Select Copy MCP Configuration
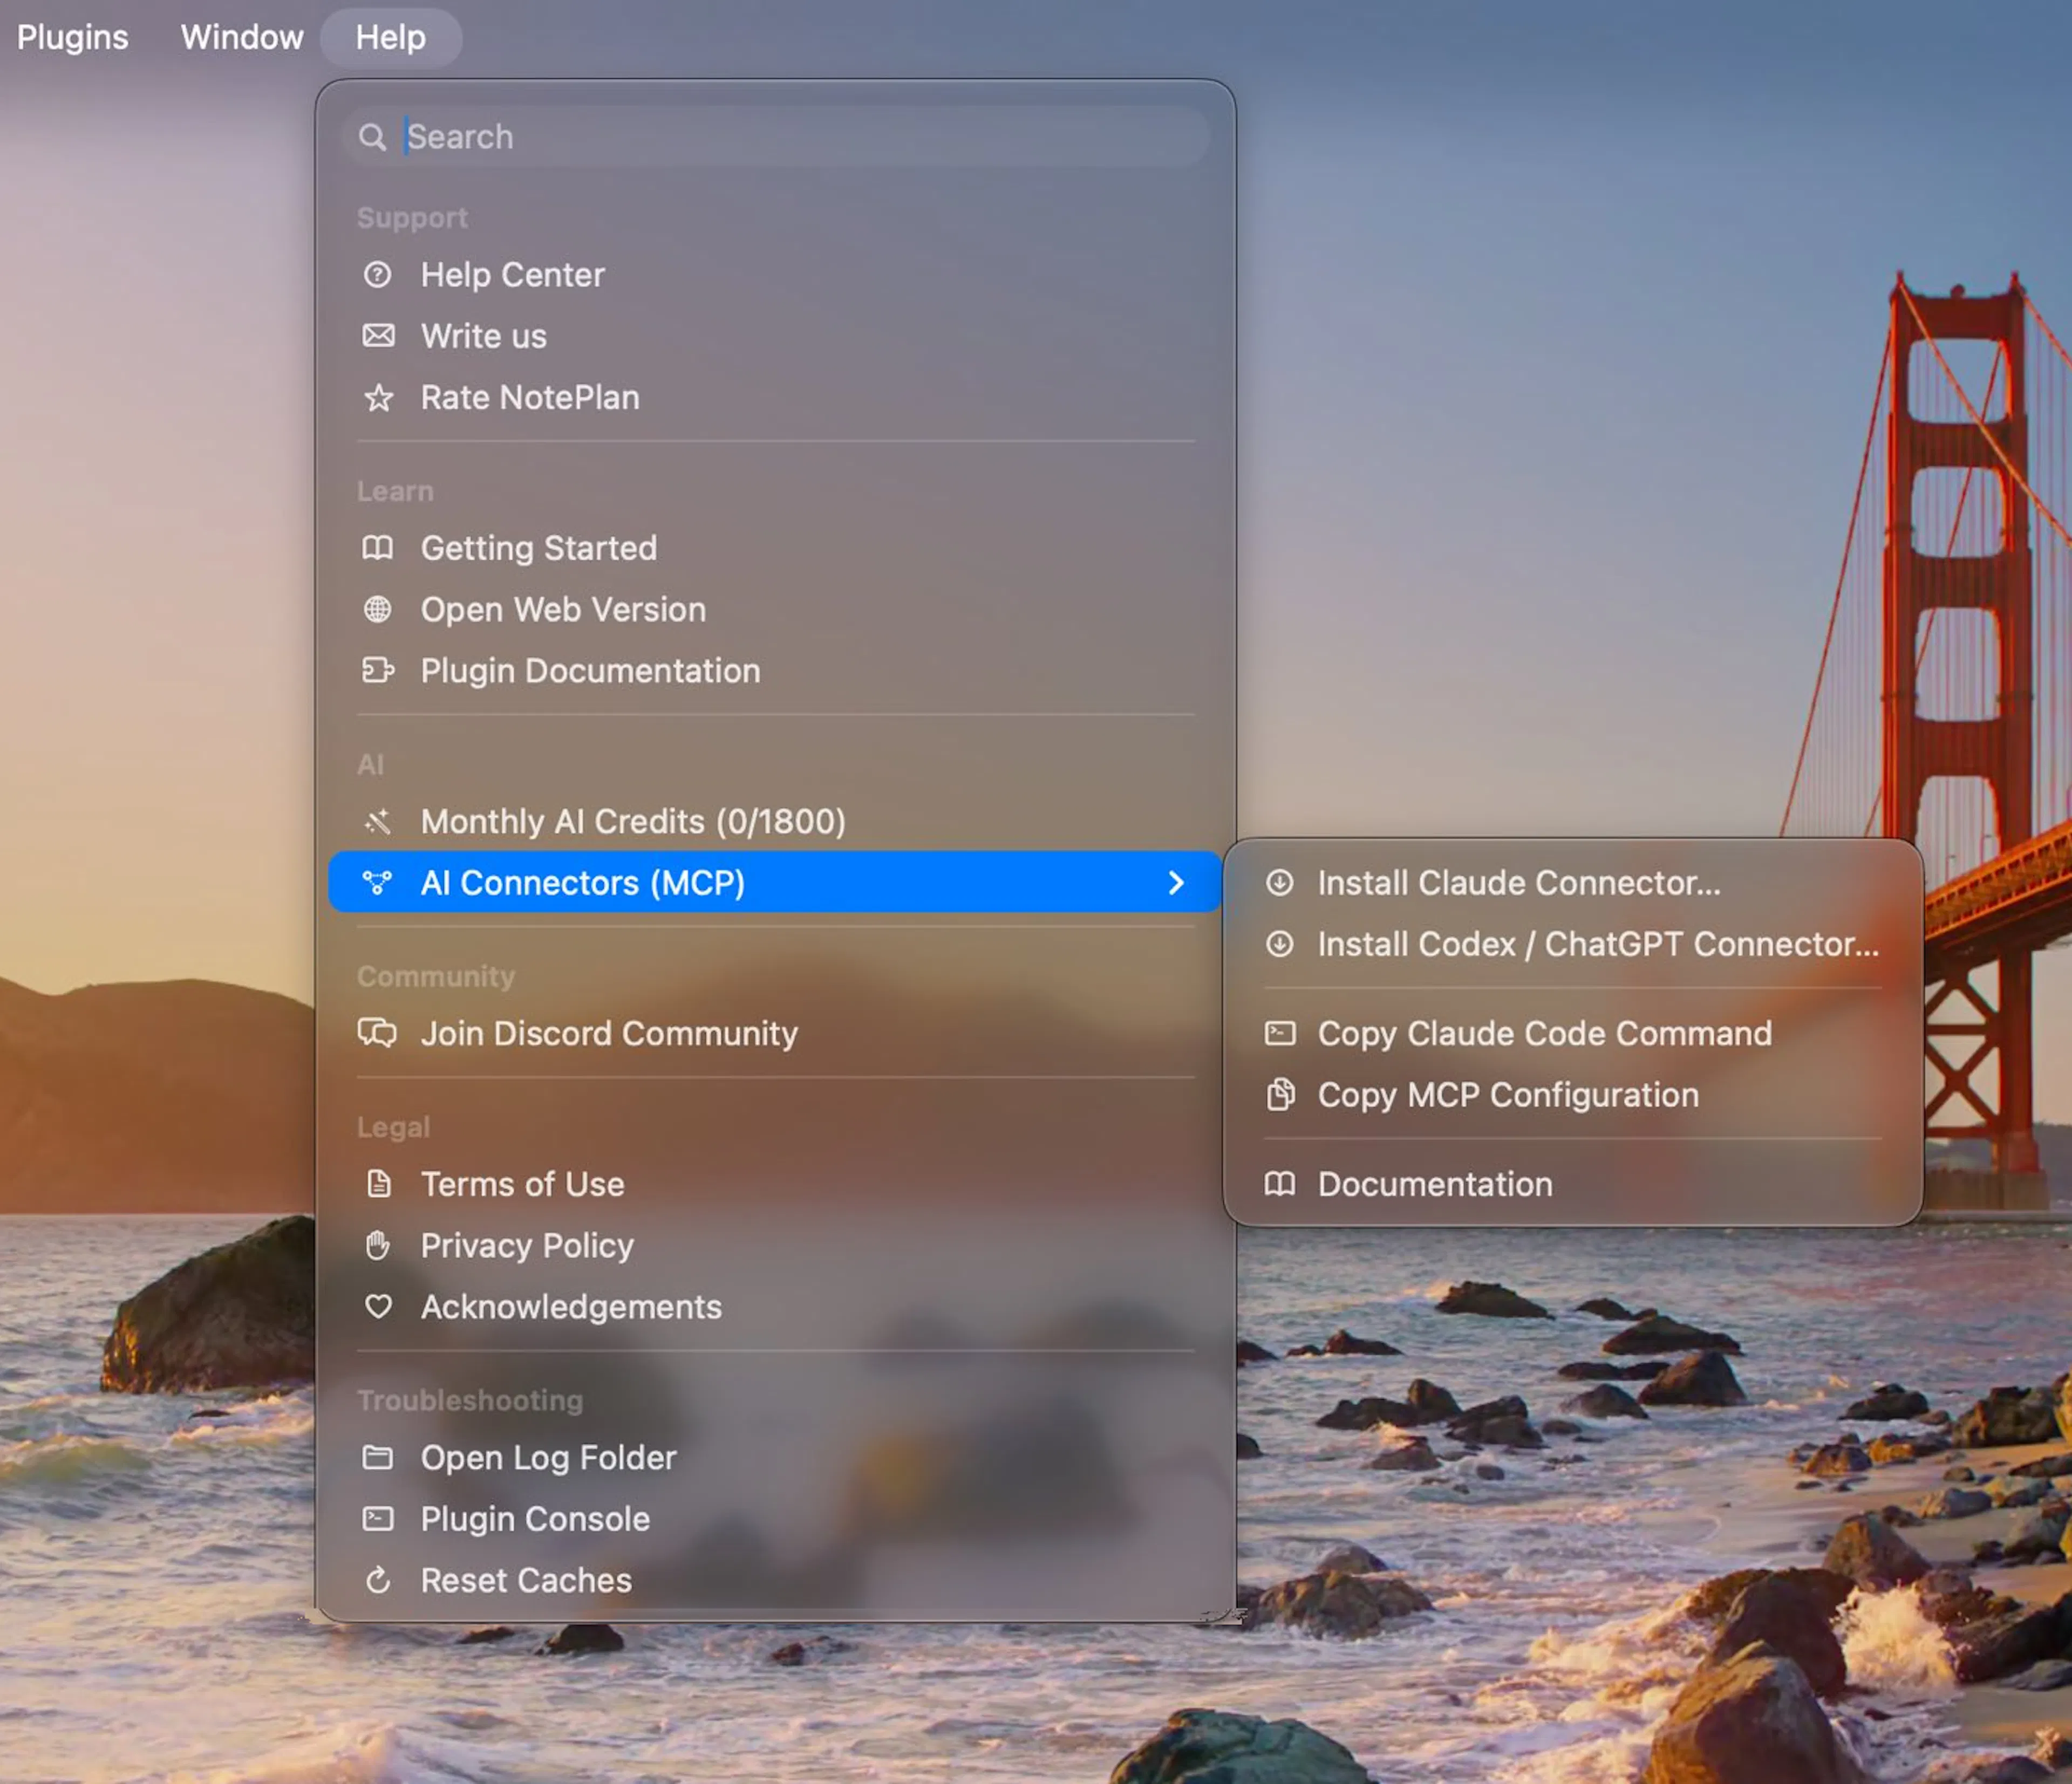 (1573, 1094)
